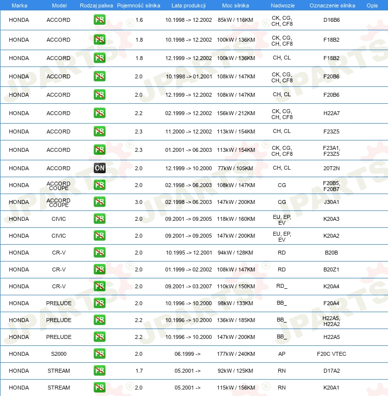
Task: Click the Oznaczenie silnika column header
Action: coord(332,5)
